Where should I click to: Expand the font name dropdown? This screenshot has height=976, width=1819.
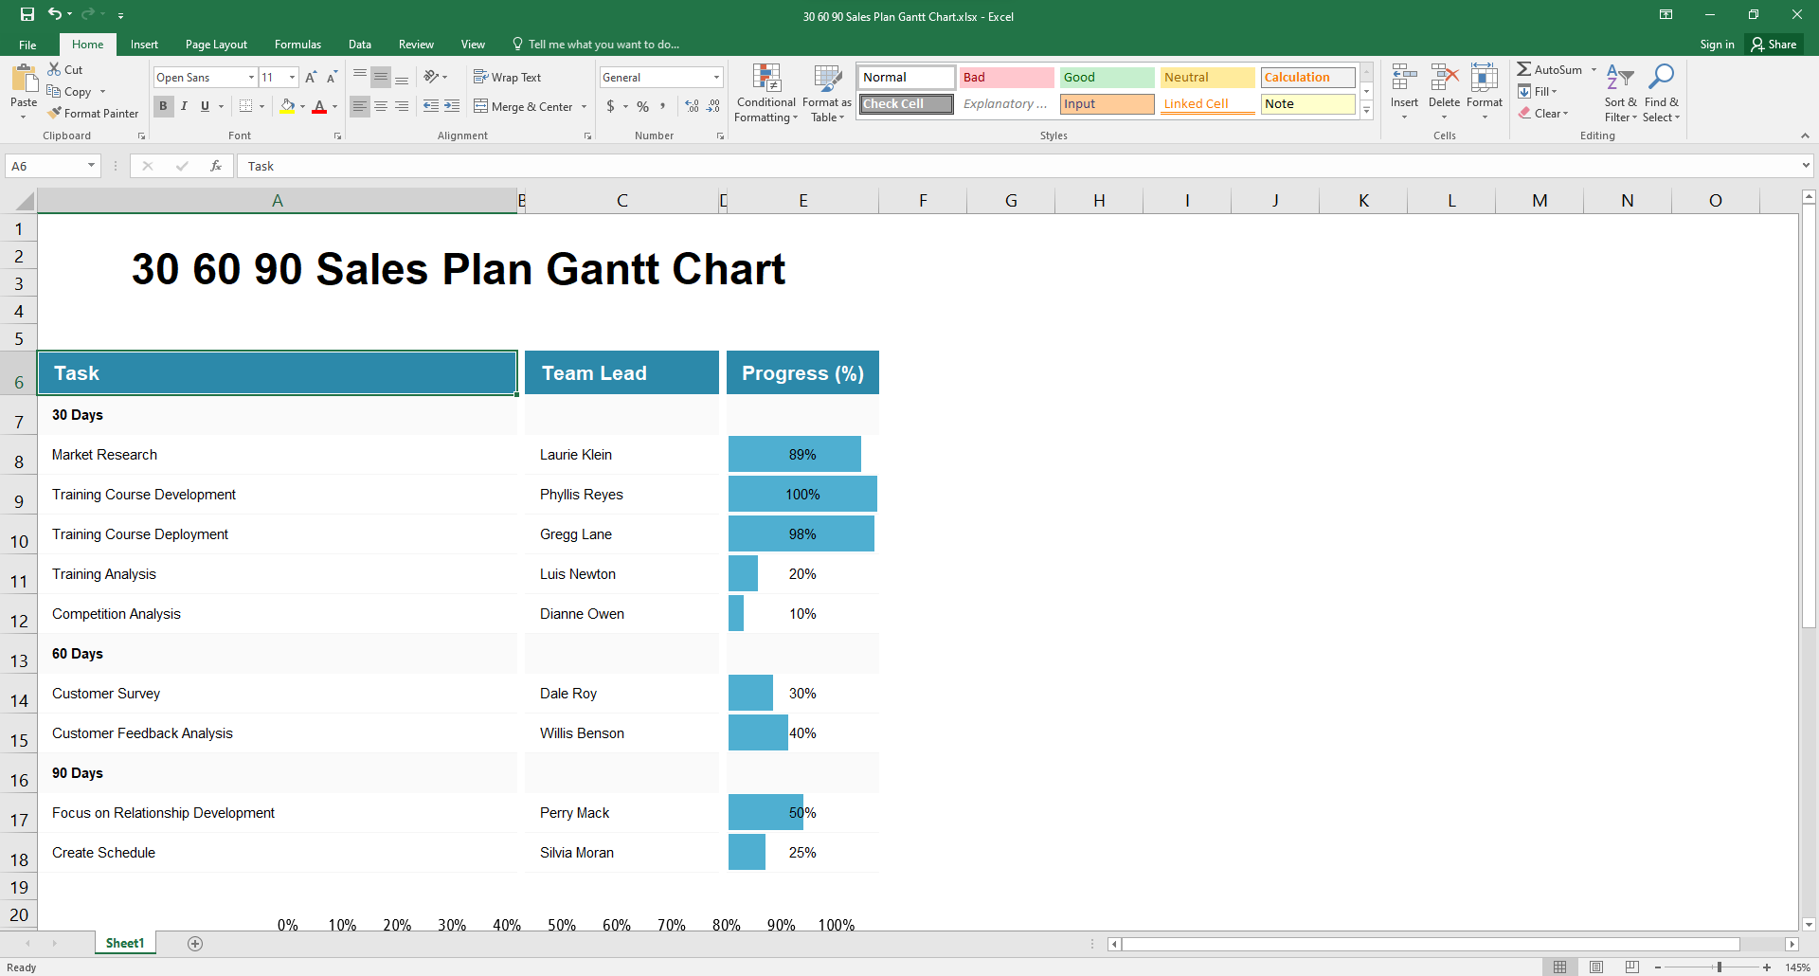tap(251, 78)
